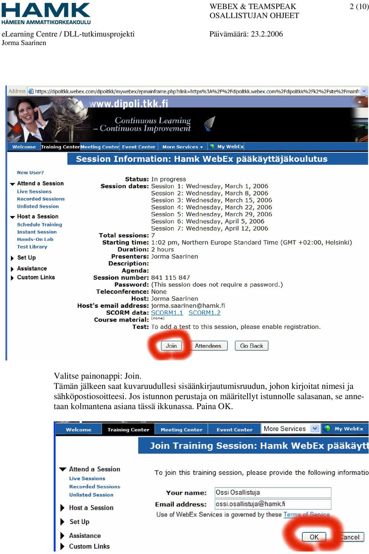
Task: Open Schedule Training link
Action: (39, 225)
